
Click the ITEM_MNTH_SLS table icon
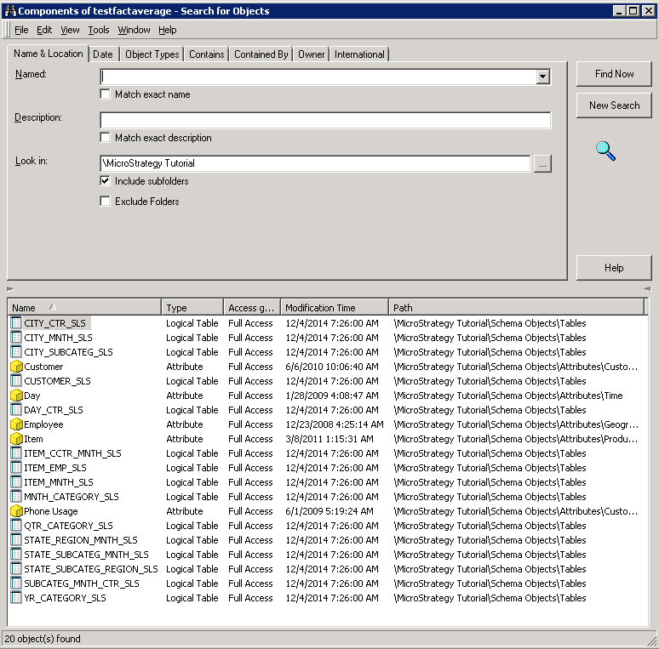click(x=16, y=482)
